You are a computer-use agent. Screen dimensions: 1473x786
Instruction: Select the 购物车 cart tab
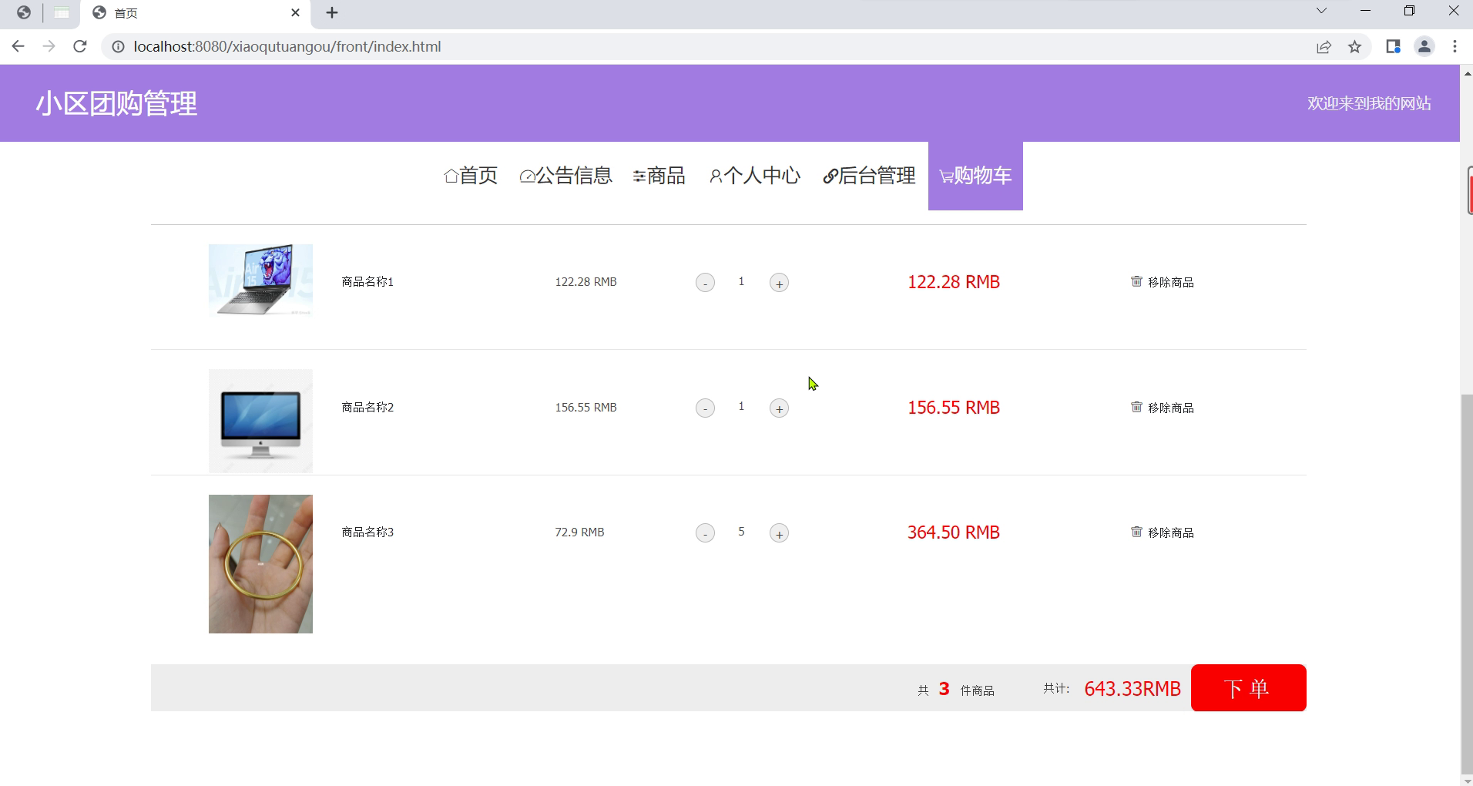(975, 176)
